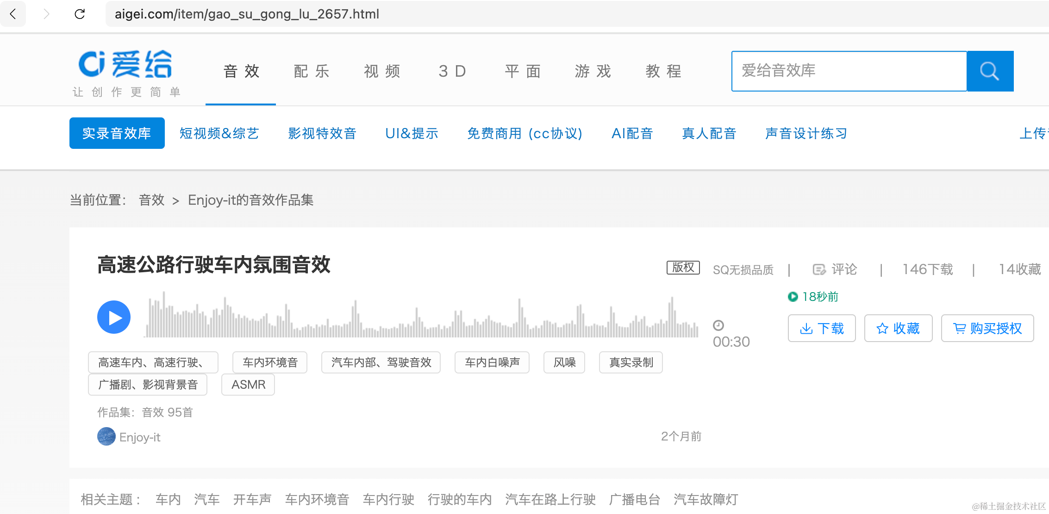Click the green 18秒前 play icon
Image resolution: width=1049 pixels, height=514 pixels.
tap(793, 297)
